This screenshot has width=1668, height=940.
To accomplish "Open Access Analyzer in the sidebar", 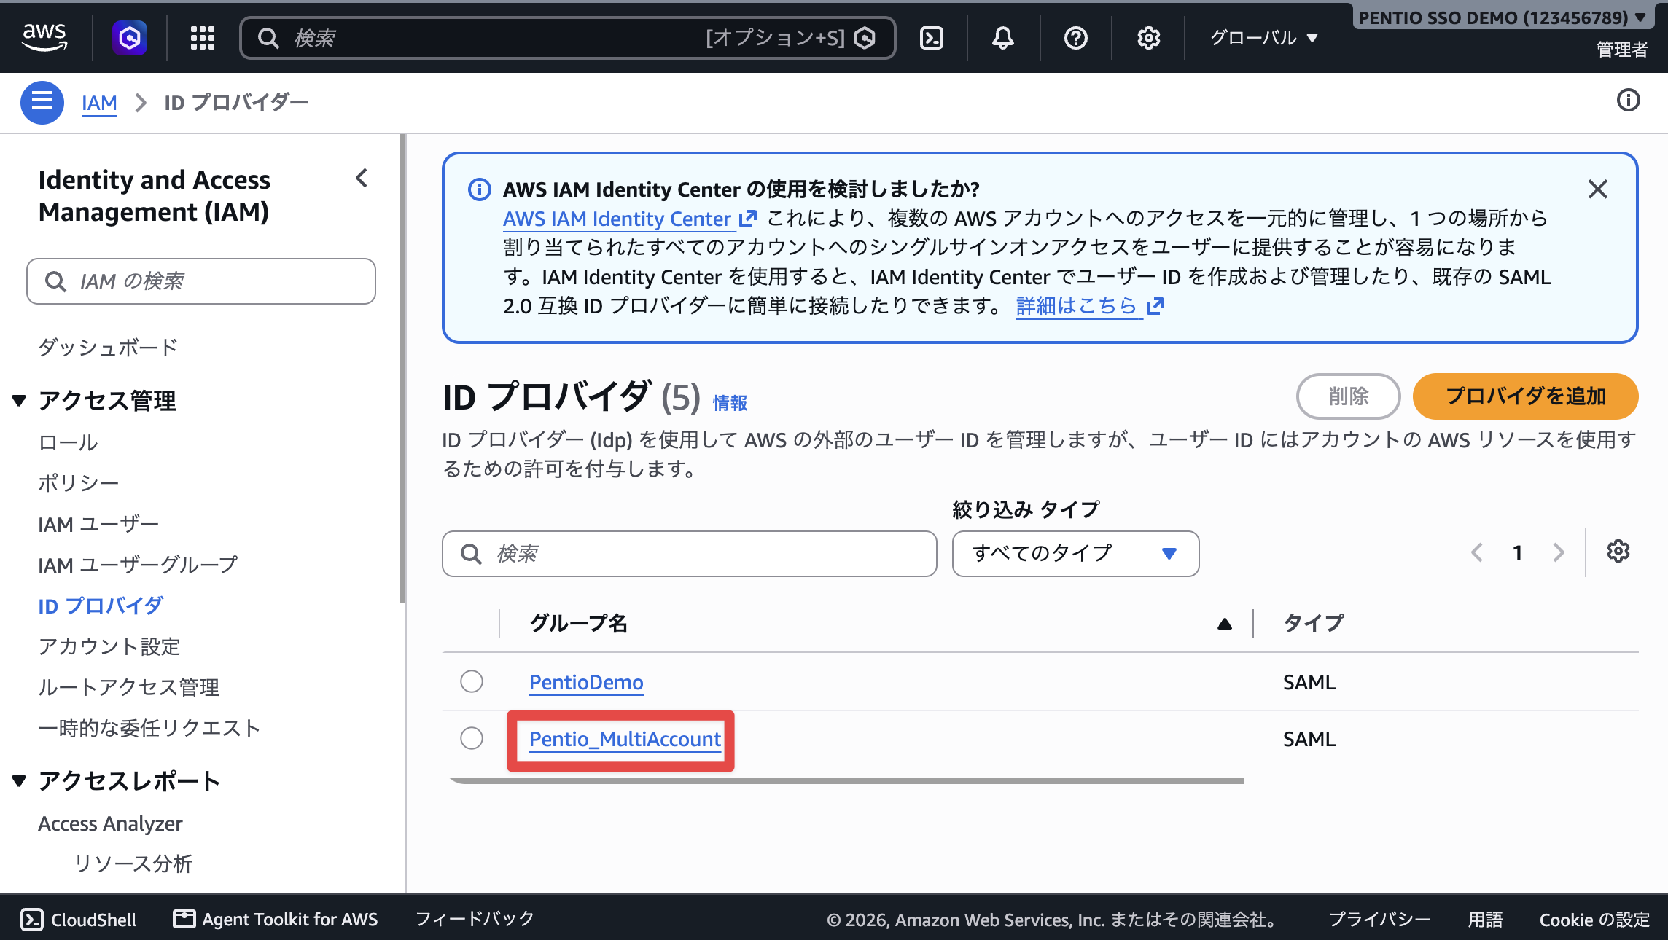I will pos(110,823).
